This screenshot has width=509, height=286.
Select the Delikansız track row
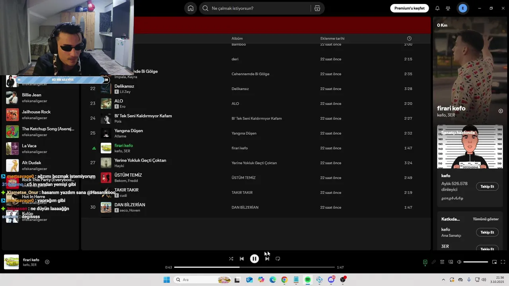click(256, 89)
